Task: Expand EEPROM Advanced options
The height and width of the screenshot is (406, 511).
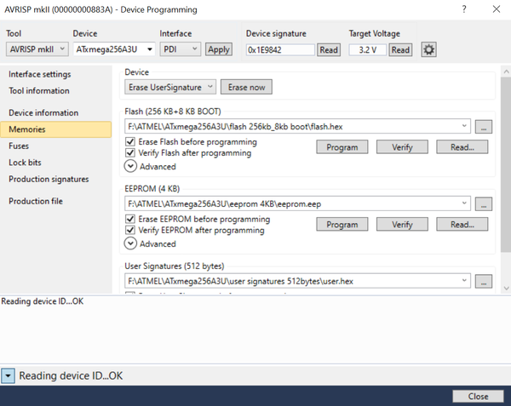Action: [x=130, y=243]
